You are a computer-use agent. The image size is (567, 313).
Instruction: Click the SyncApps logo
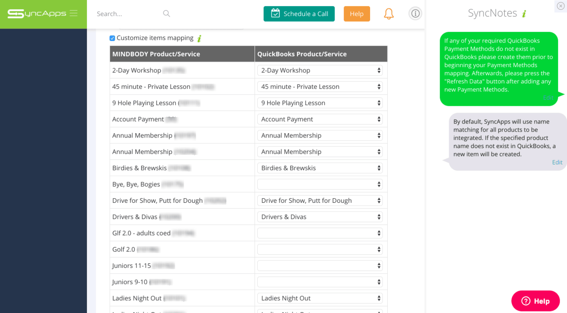[37, 14]
